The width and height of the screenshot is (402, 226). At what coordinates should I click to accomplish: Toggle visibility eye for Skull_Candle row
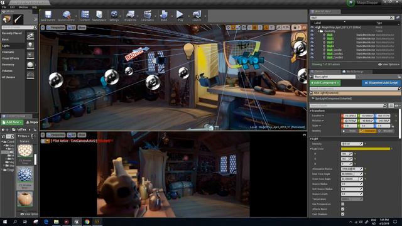[312, 50]
